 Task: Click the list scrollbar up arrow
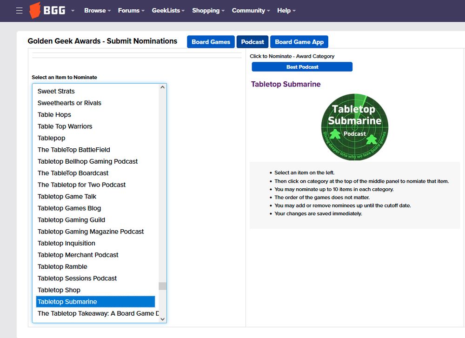pyautogui.click(x=162, y=87)
